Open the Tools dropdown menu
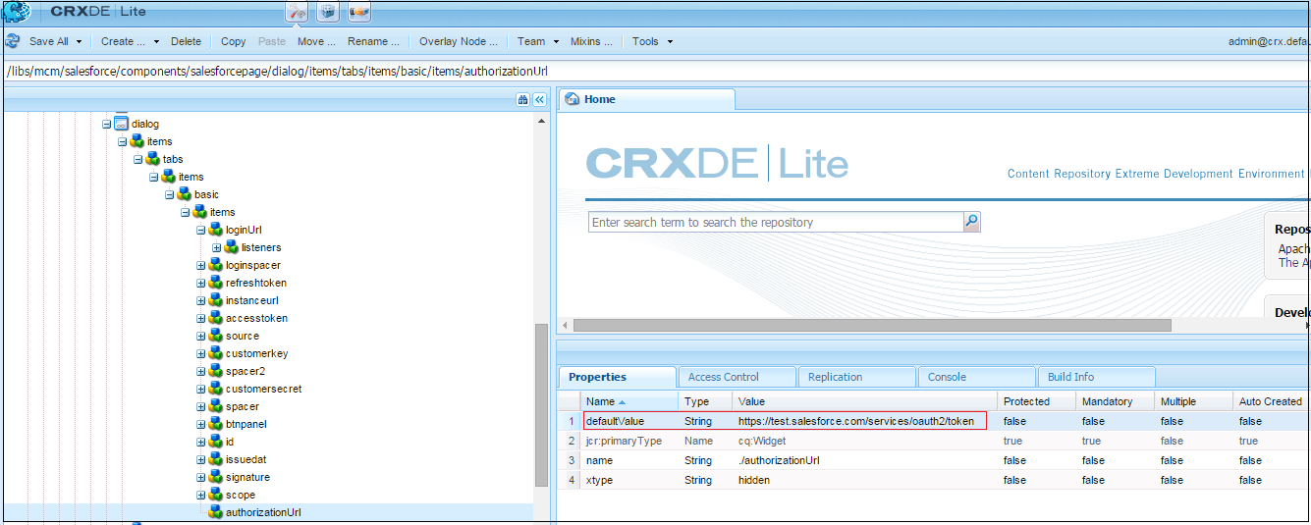The height and width of the screenshot is (525, 1311). (x=653, y=41)
